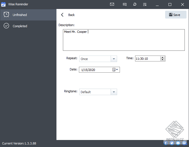The width and height of the screenshot is (189, 147).
Task: Open the feedback chat icon in title bar
Action: point(125,4)
